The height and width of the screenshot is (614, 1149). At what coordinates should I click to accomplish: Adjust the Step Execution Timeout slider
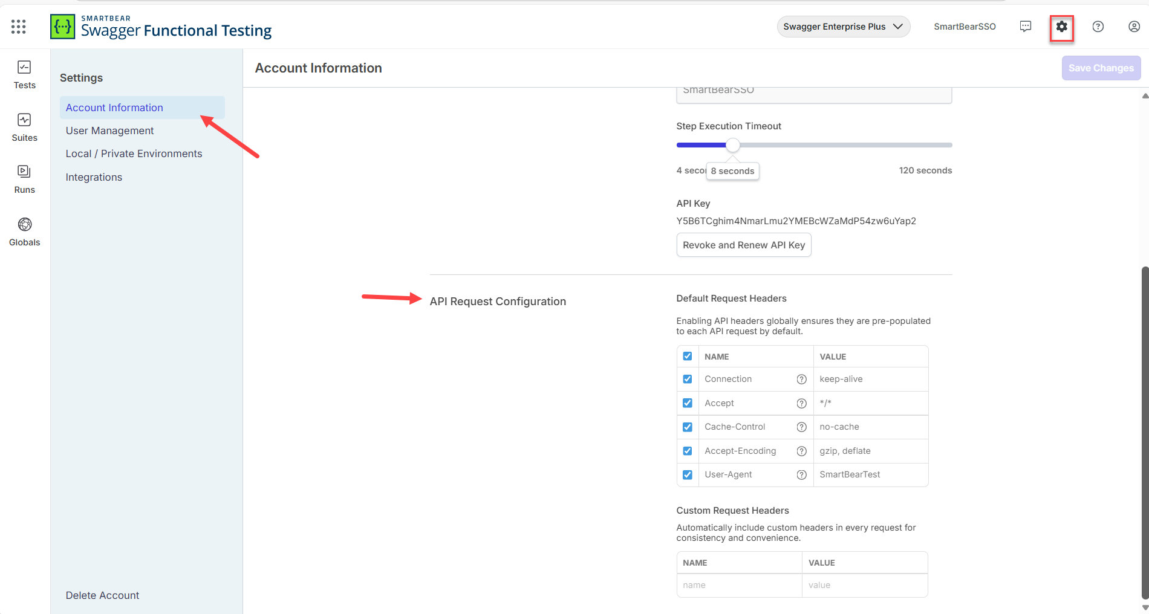[733, 144]
